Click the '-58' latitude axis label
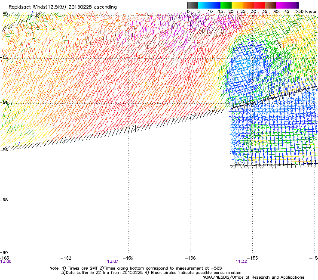The width and height of the screenshot is (318, 280). point(4,200)
